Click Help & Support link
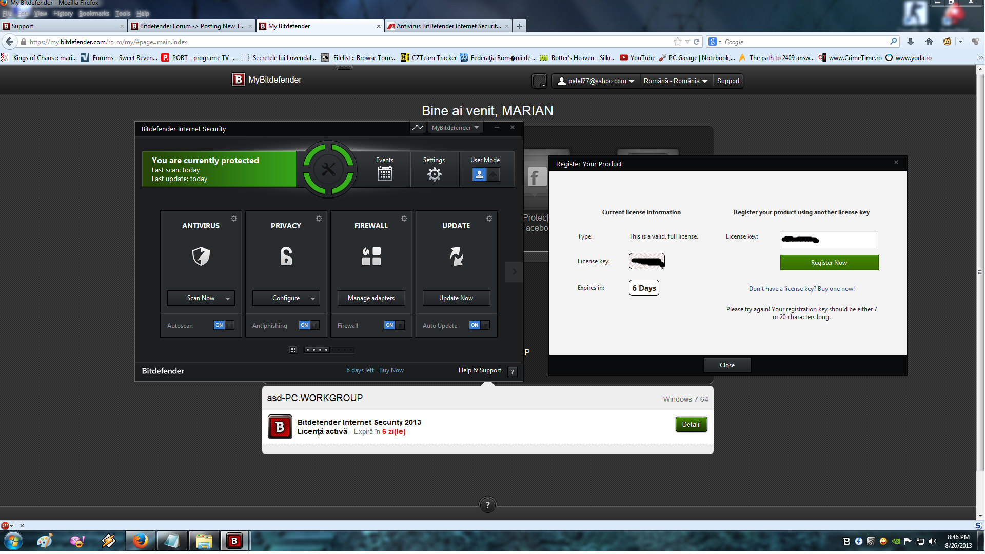This screenshot has width=985, height=554. [x=480, y=370]
